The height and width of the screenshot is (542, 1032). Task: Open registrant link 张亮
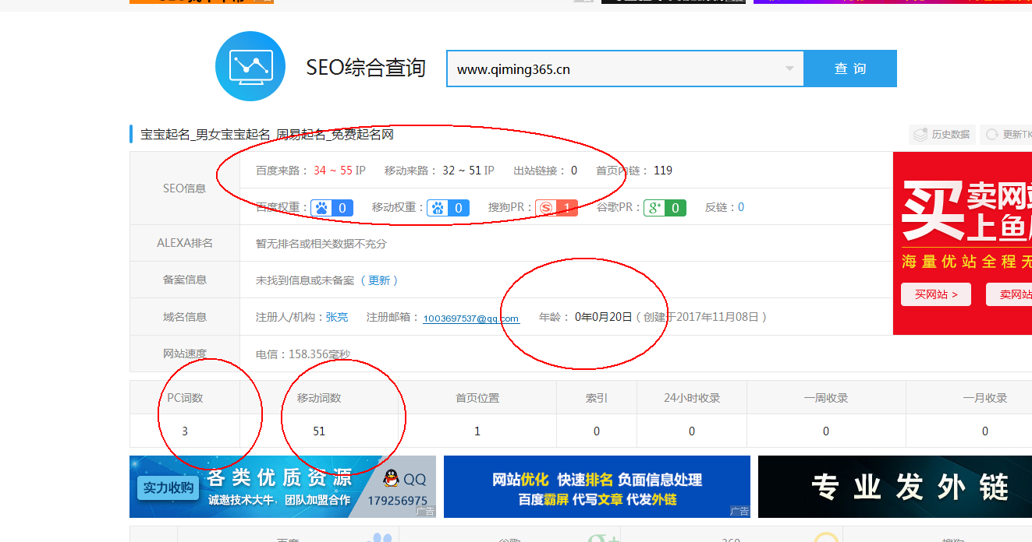point(337,317)
